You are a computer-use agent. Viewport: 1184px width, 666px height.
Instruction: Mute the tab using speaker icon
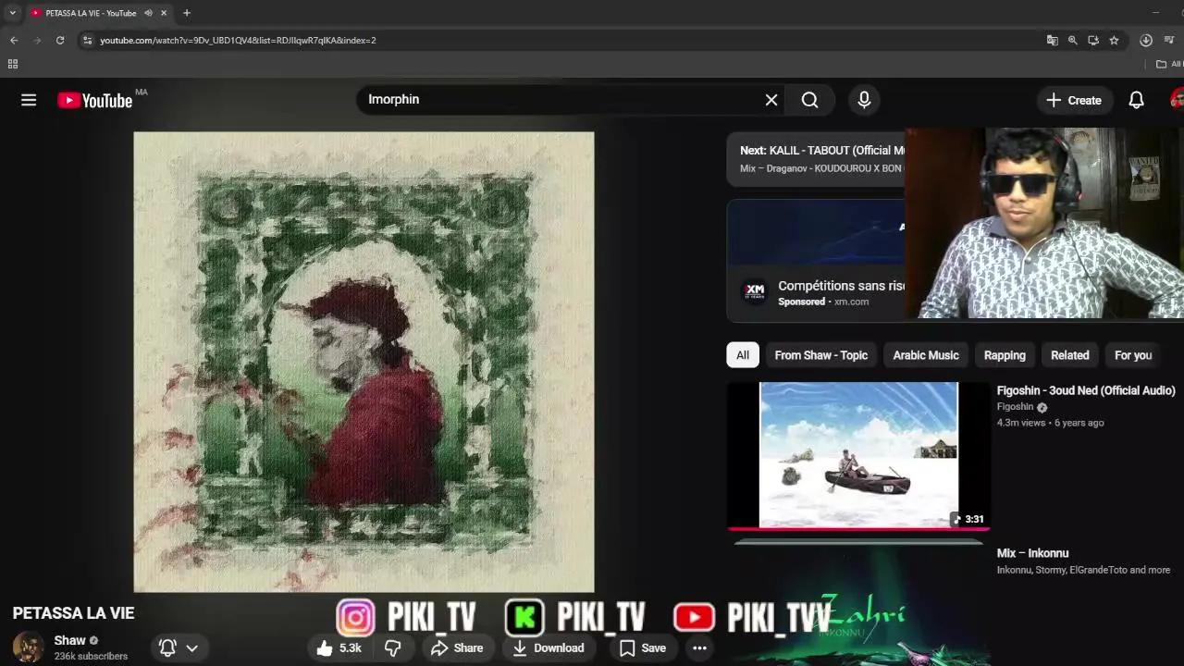point(148,13)
